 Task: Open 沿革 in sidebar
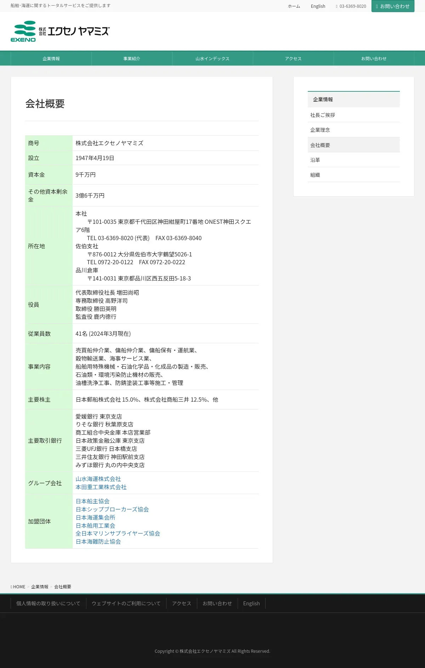[x=354, y=160]
